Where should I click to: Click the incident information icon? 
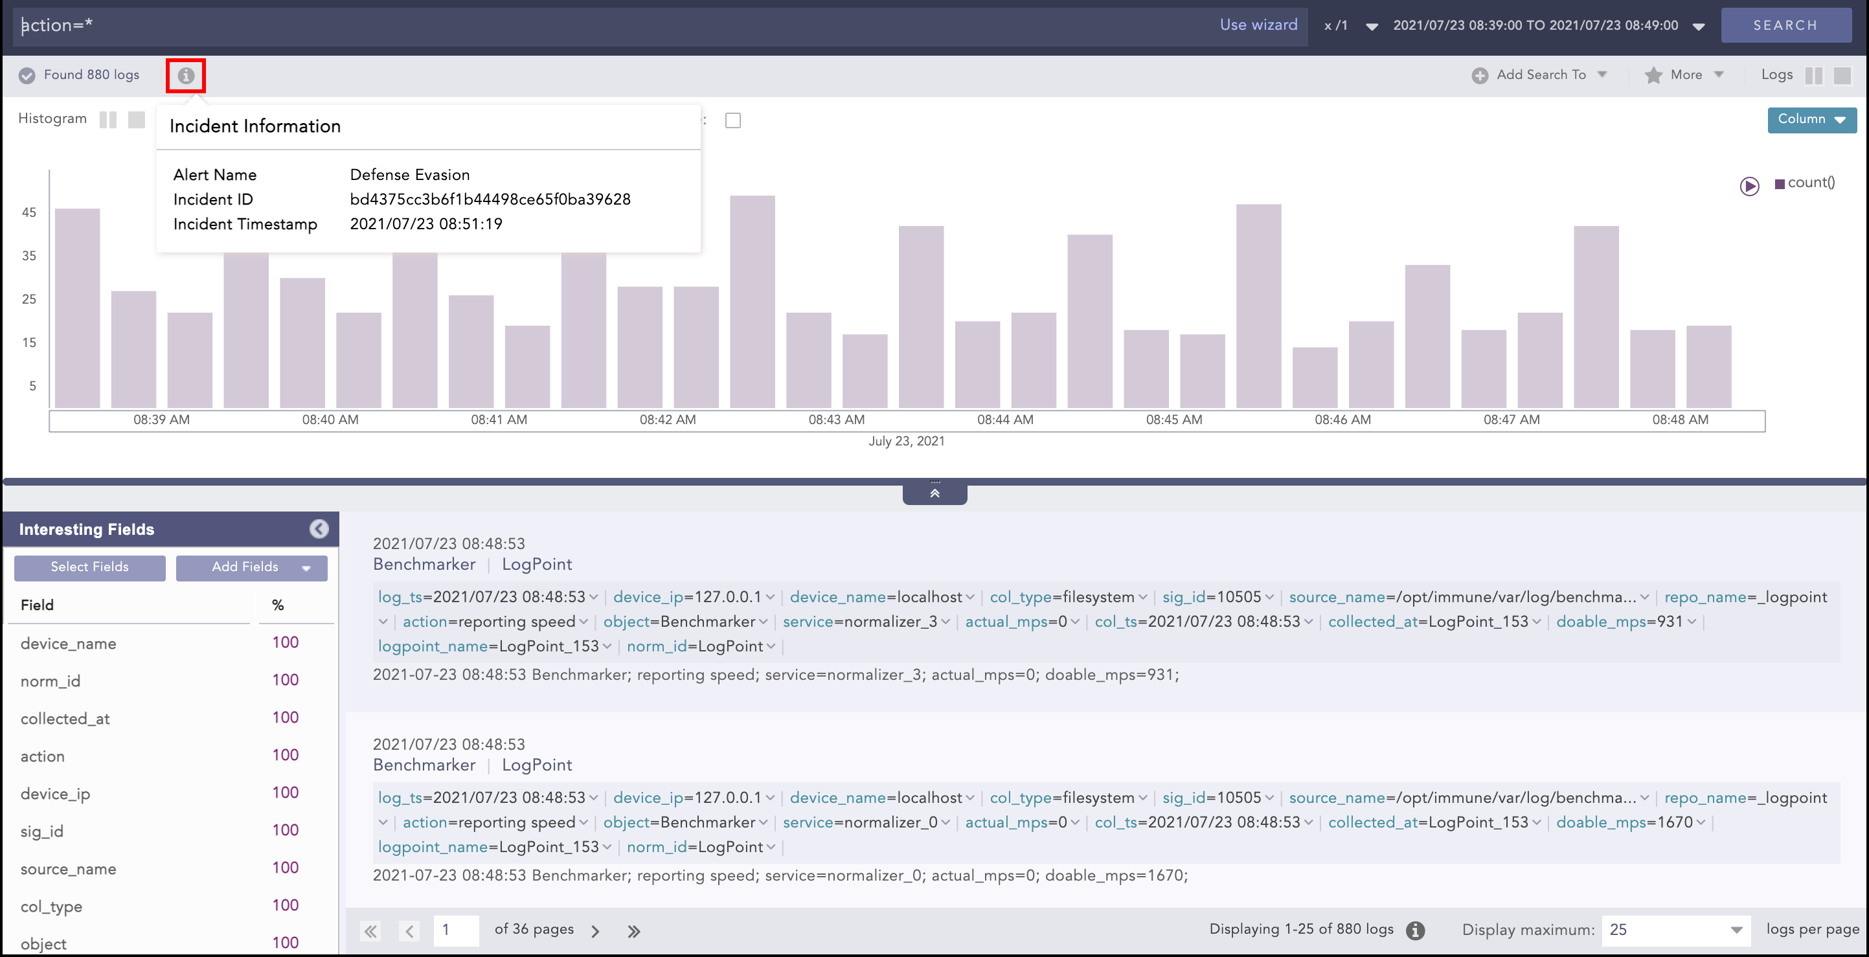click(x=186, y=76)
